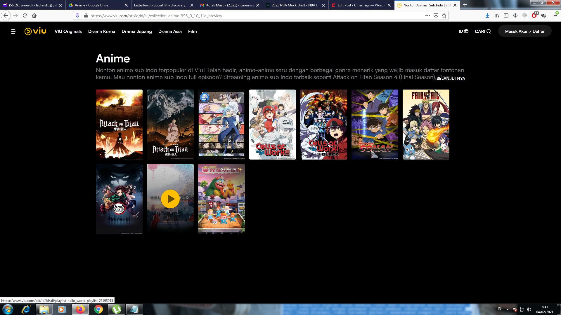Open Attack on Titan Final Season poster
The height and width of the screenshot is (315, 561).
pos(170,125)
